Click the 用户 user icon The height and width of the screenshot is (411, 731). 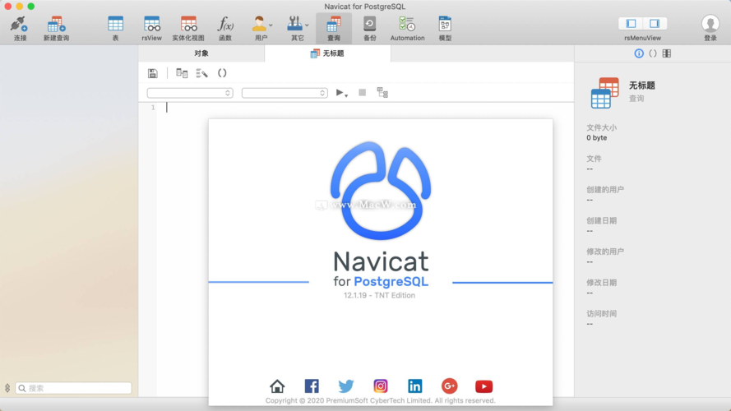(259, 24)
